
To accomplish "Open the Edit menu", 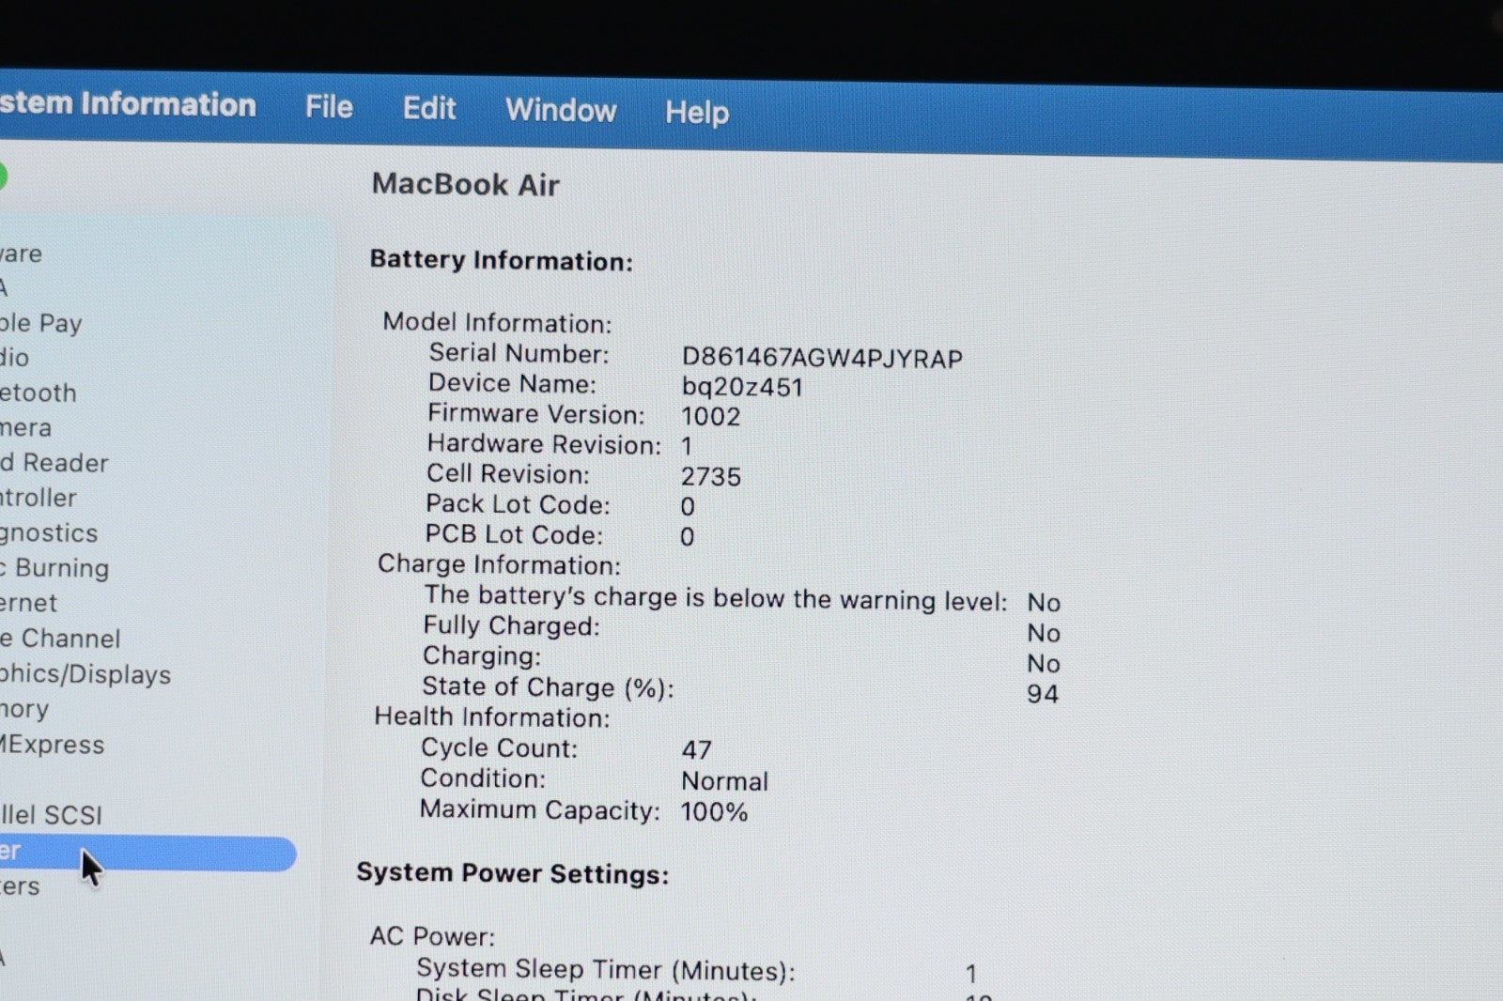I will (428, 109).
